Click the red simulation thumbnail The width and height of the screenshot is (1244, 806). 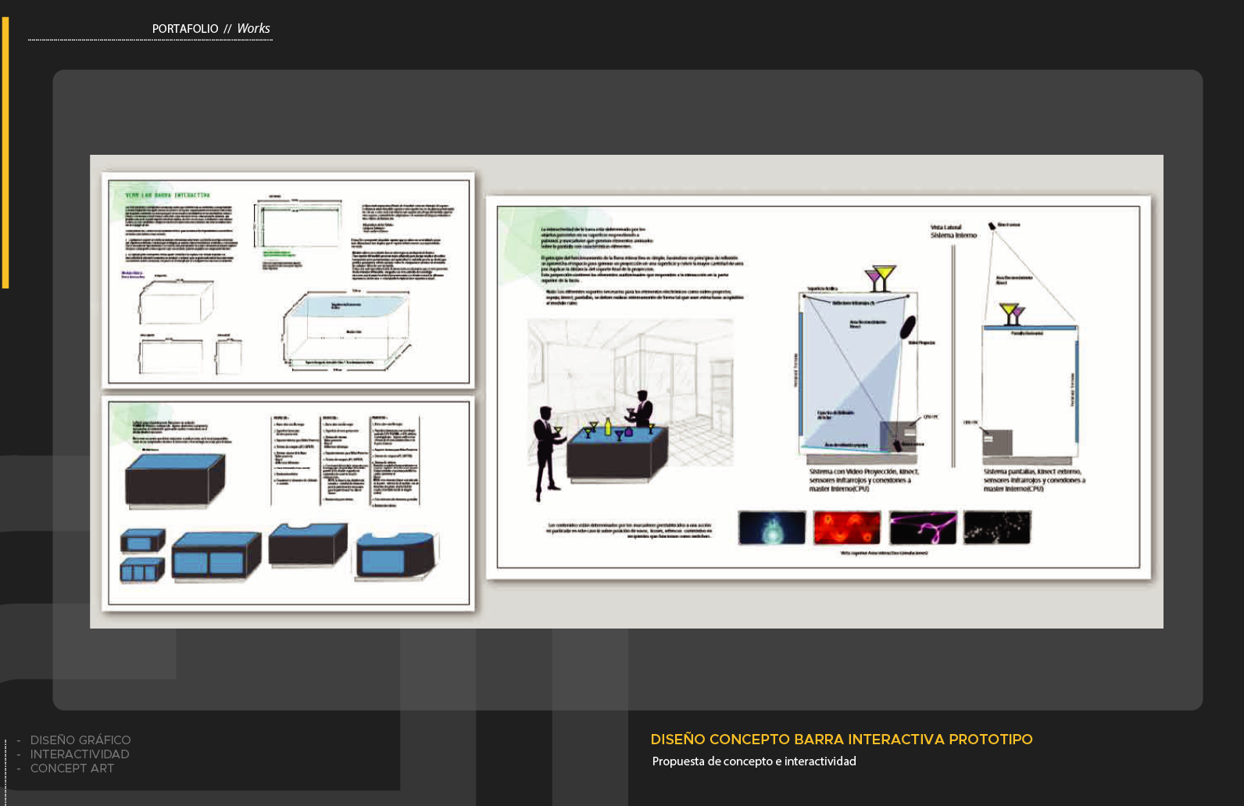[846, 528]
